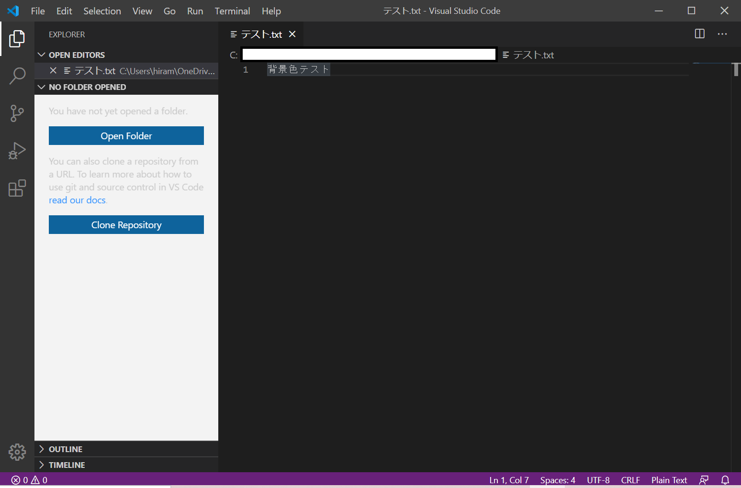
Task: Change the UTF-8 encoding setting
Action: [598, 480]
